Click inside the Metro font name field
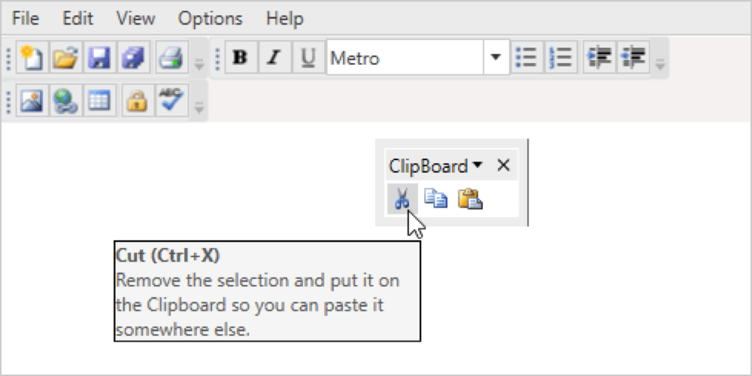Viewport: 752px width, 376px height. [405, 59]
